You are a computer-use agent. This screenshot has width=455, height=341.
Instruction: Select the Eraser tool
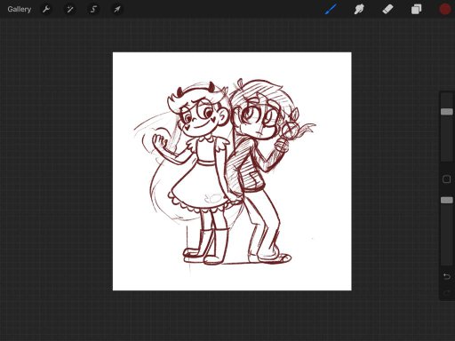[387, 9]
